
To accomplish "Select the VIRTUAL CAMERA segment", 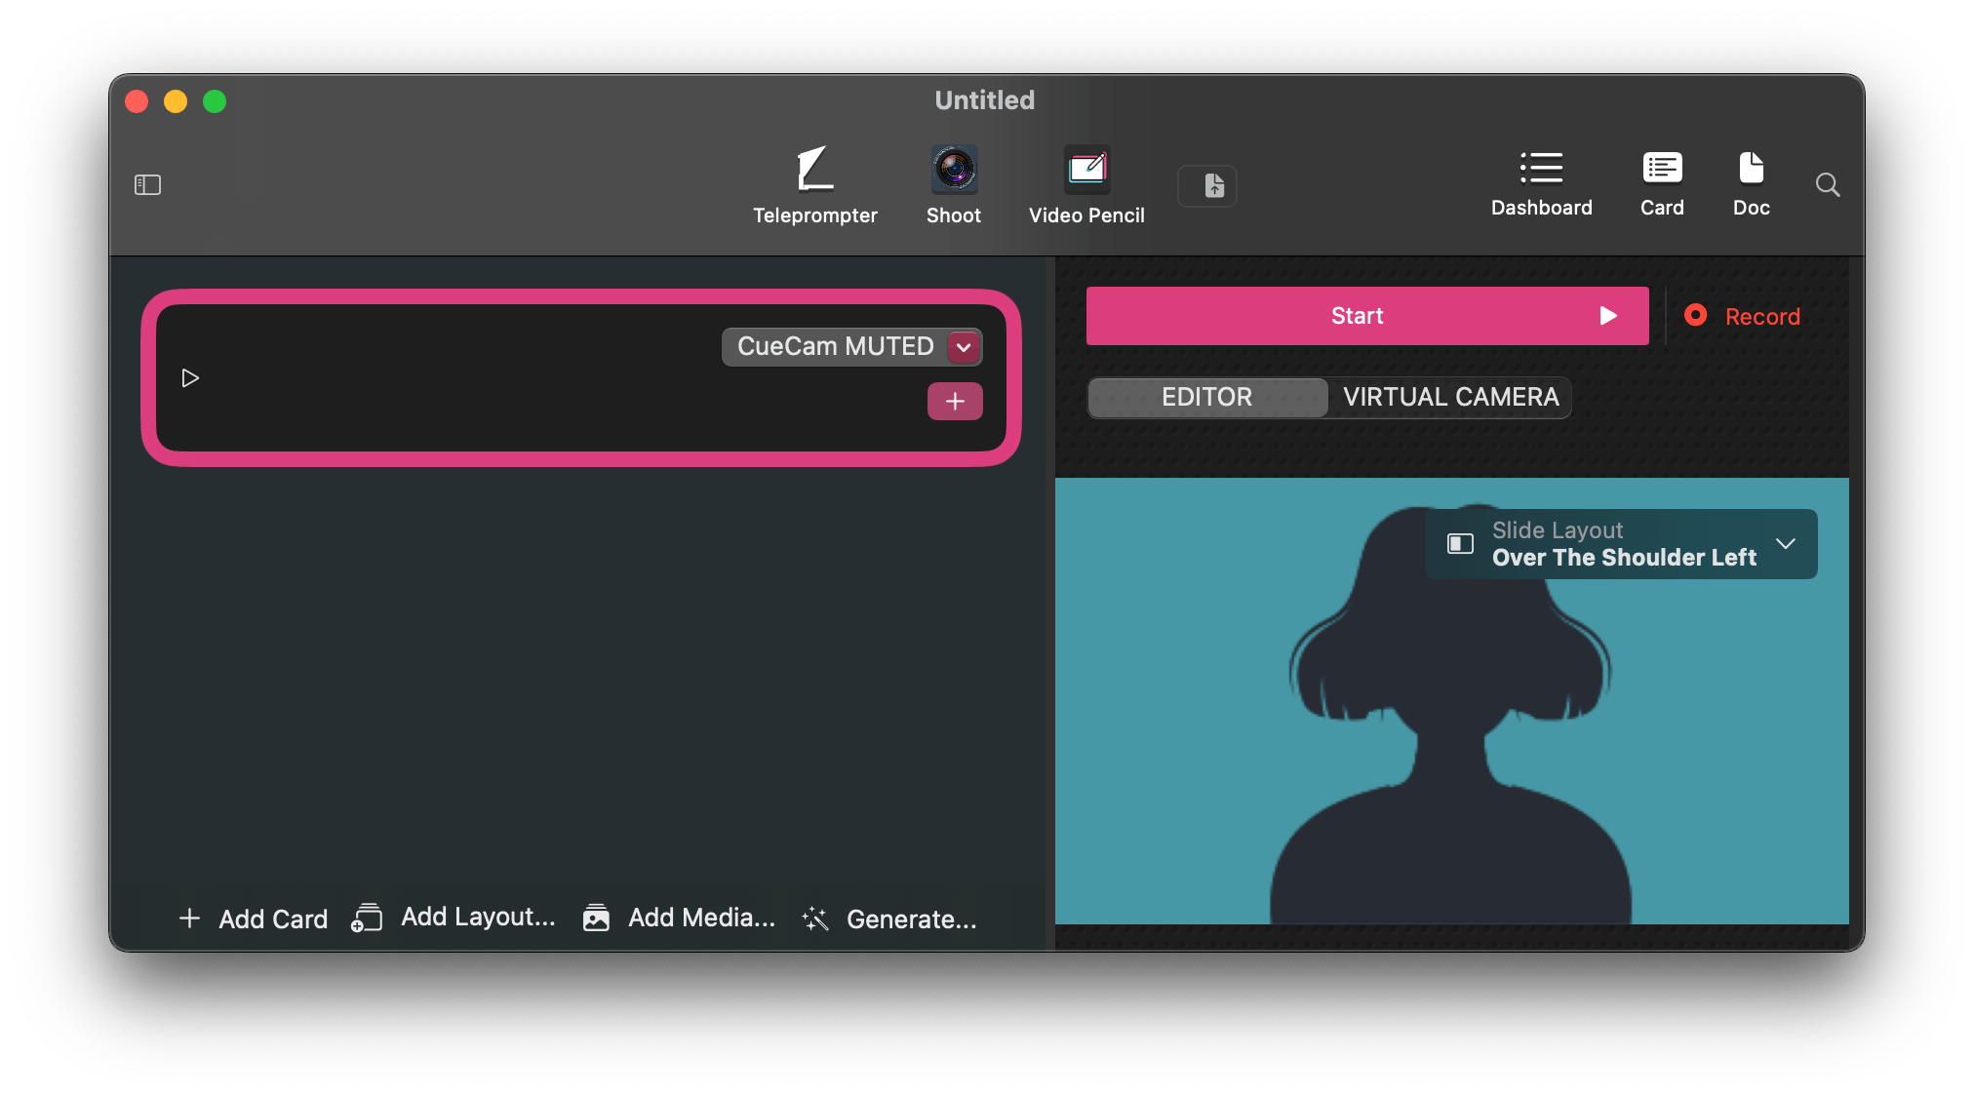I will [x=1450, y=397].
